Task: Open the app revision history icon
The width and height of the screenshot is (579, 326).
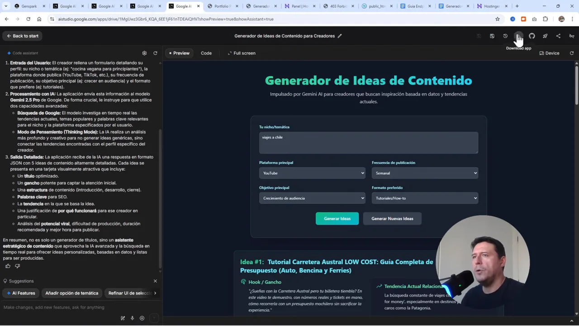Action: click(505, 36)
